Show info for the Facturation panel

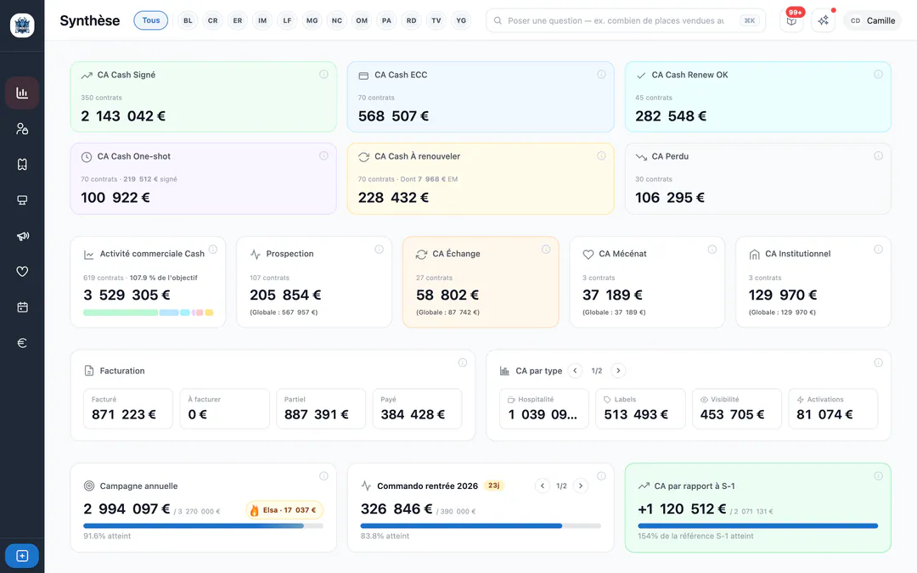click(x=463, y=362)
